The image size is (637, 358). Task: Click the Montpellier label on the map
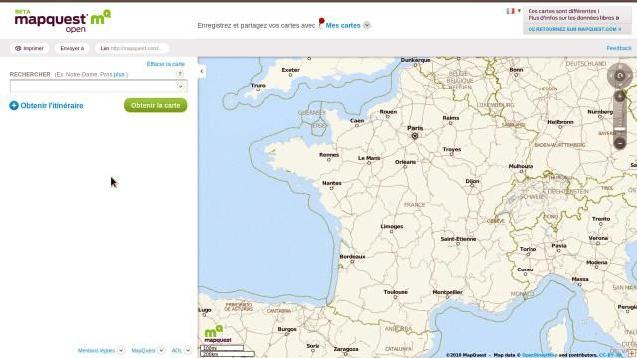[448, 292]
